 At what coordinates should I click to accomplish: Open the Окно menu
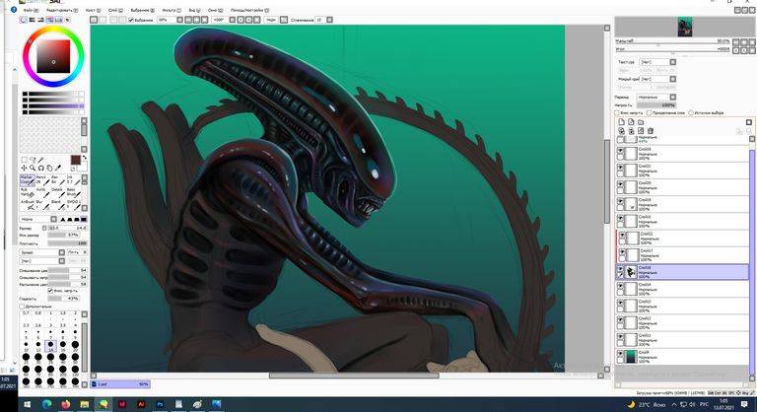coord(215,10)
